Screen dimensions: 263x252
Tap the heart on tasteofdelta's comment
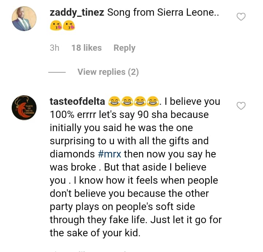[x=241, y=106]
